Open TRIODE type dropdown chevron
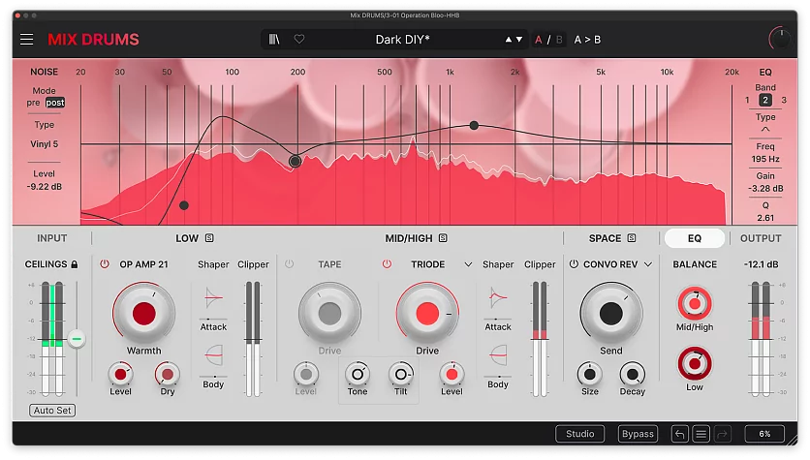This screenshot has height=460, width=810. pos(468,264)
